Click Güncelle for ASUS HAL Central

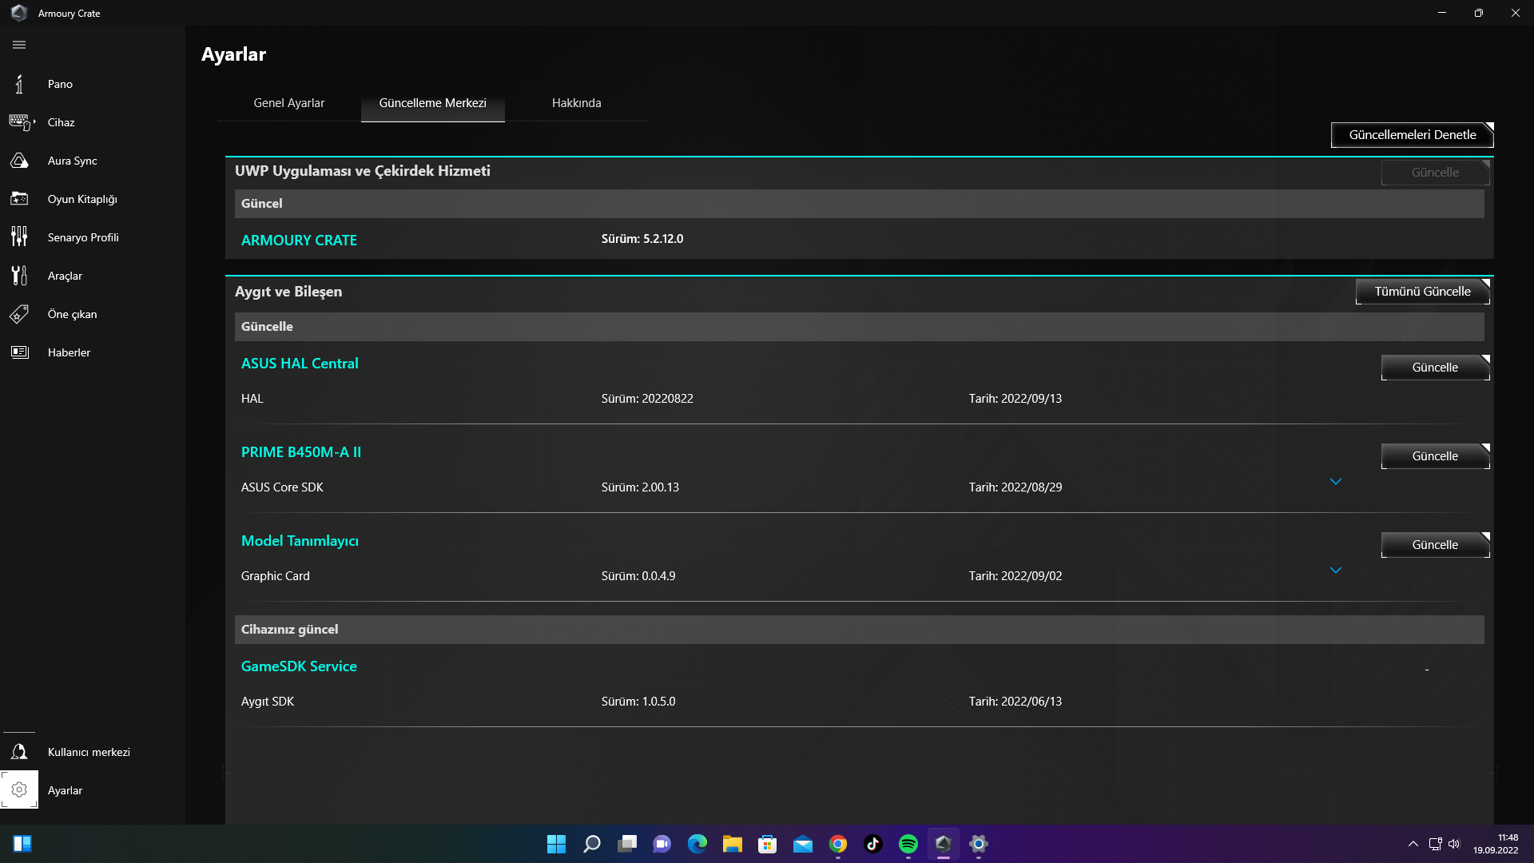pyautogui.click(x=1435, y=368)
